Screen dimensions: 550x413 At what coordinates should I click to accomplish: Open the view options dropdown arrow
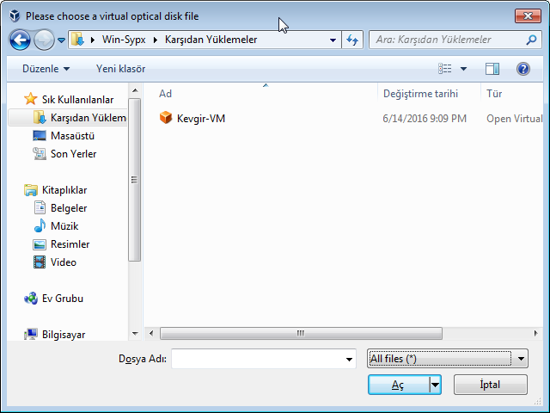tap(464, 69)
